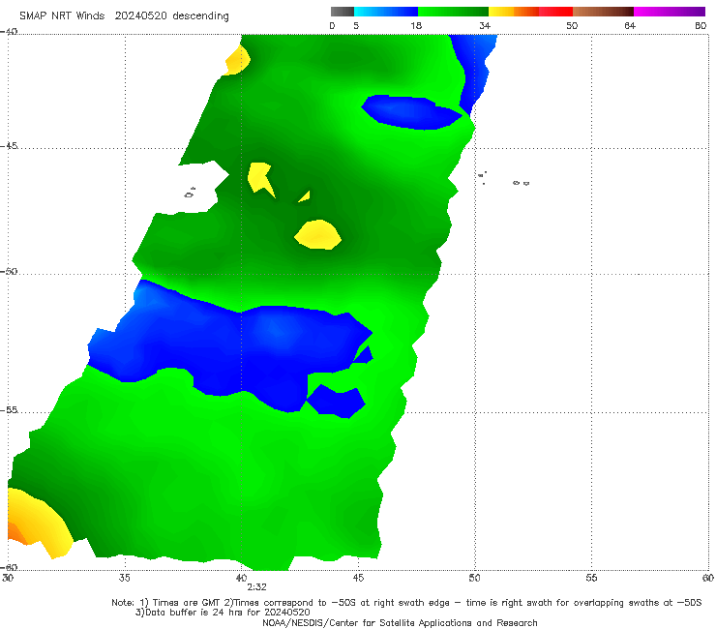Viewport: 716px width, 629px height.
Task: Click the yellow patch at the top-left swath edge
Action: pyautogui.click(x=237, y=61)
